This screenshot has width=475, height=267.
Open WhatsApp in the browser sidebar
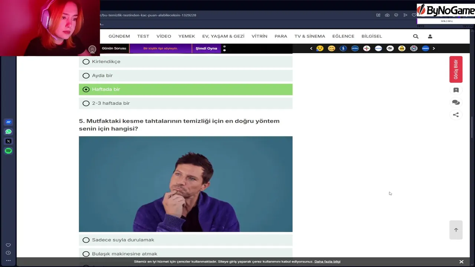click(9, 132)
